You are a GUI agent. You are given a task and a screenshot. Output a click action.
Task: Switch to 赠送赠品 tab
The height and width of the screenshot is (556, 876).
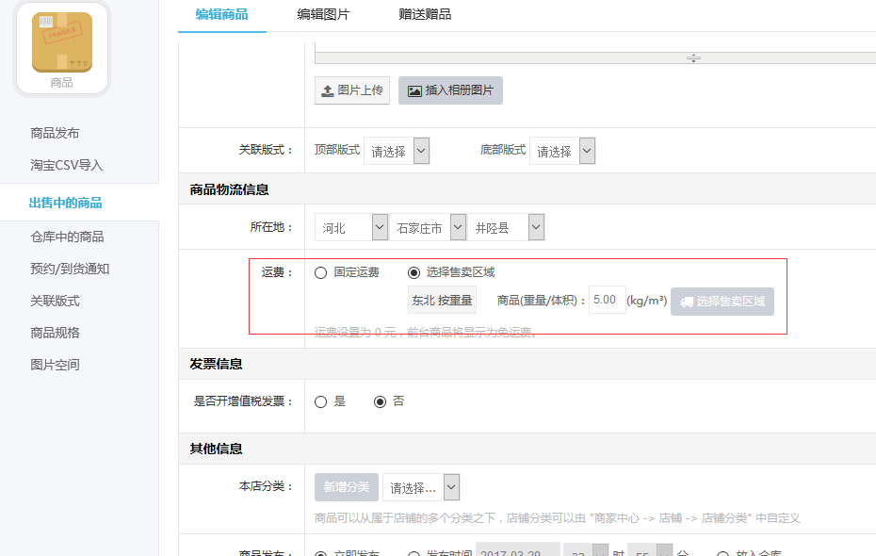pyautogui.click(x=425, y=14)
